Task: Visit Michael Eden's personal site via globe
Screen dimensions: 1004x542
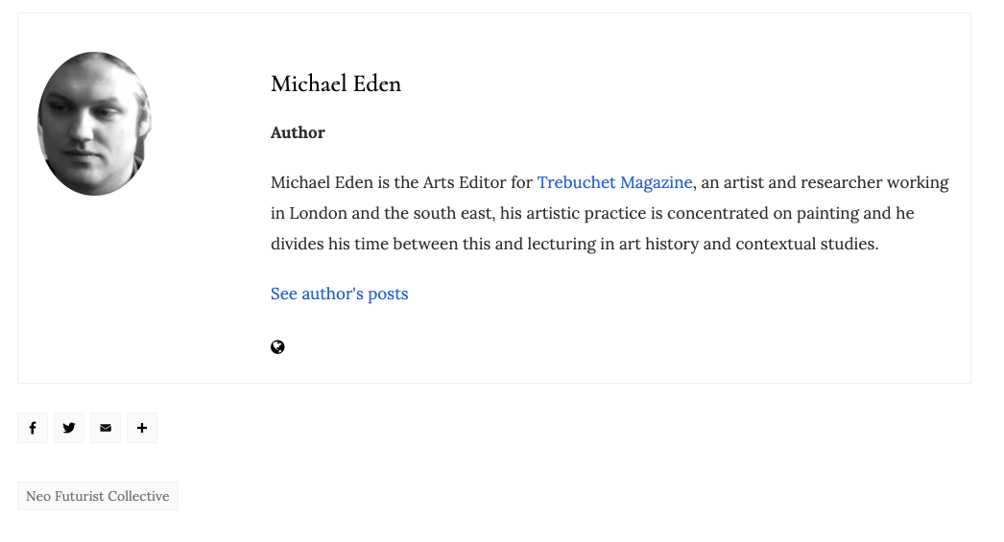Action: click(x=277, y=347)
